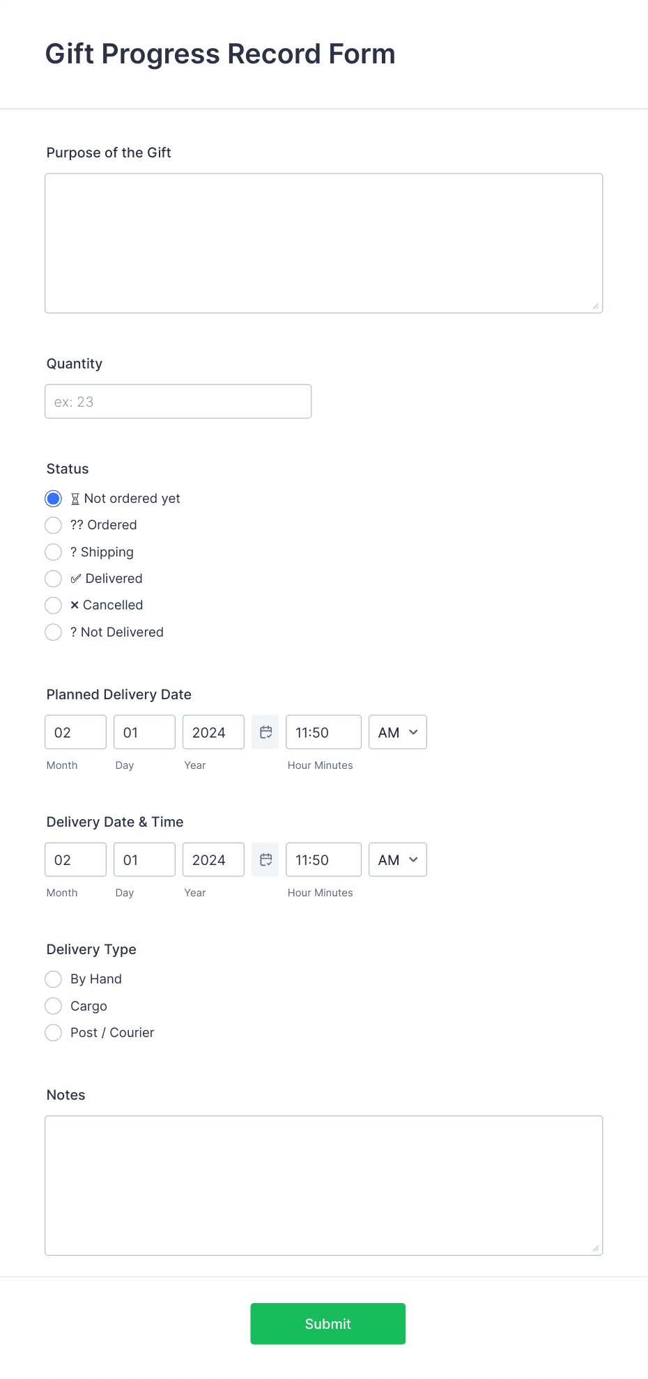648x1379 pixels.
Task: Click the X icon beside Cancelled
Action: point(75,605)
